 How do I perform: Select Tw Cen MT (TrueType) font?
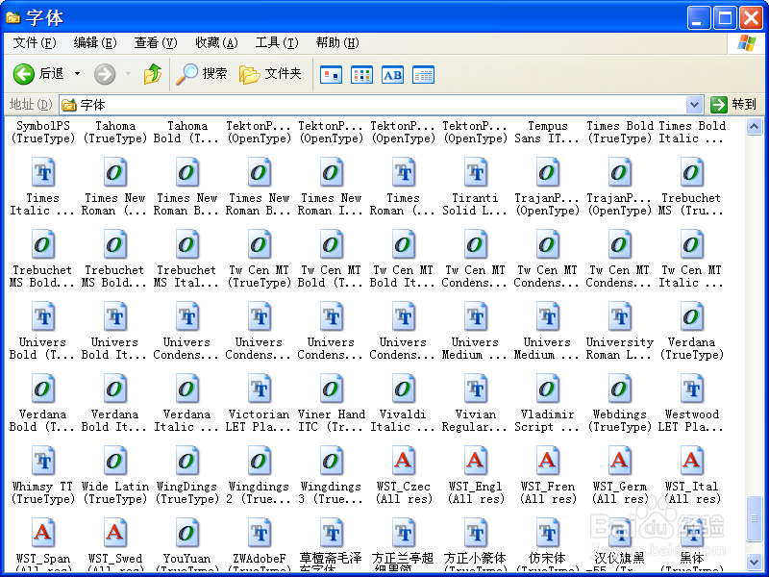pyautogui.click(x=260, y=244)
